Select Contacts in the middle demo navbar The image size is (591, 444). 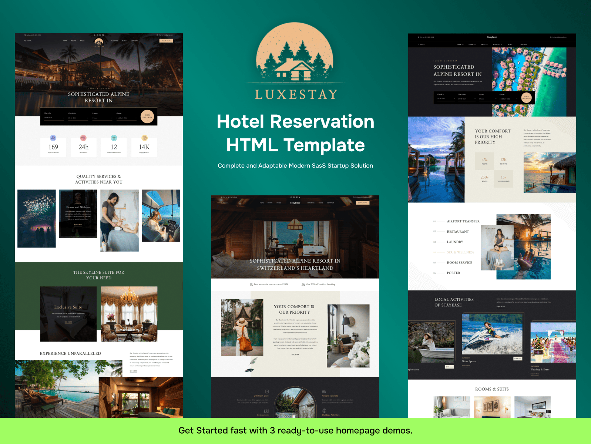pyautogui.click(x=331, y=203)
